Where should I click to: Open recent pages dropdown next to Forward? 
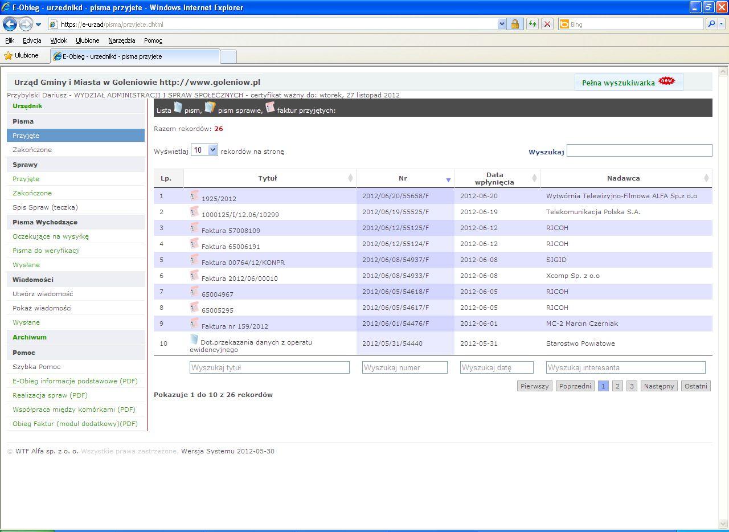point(38,24)
